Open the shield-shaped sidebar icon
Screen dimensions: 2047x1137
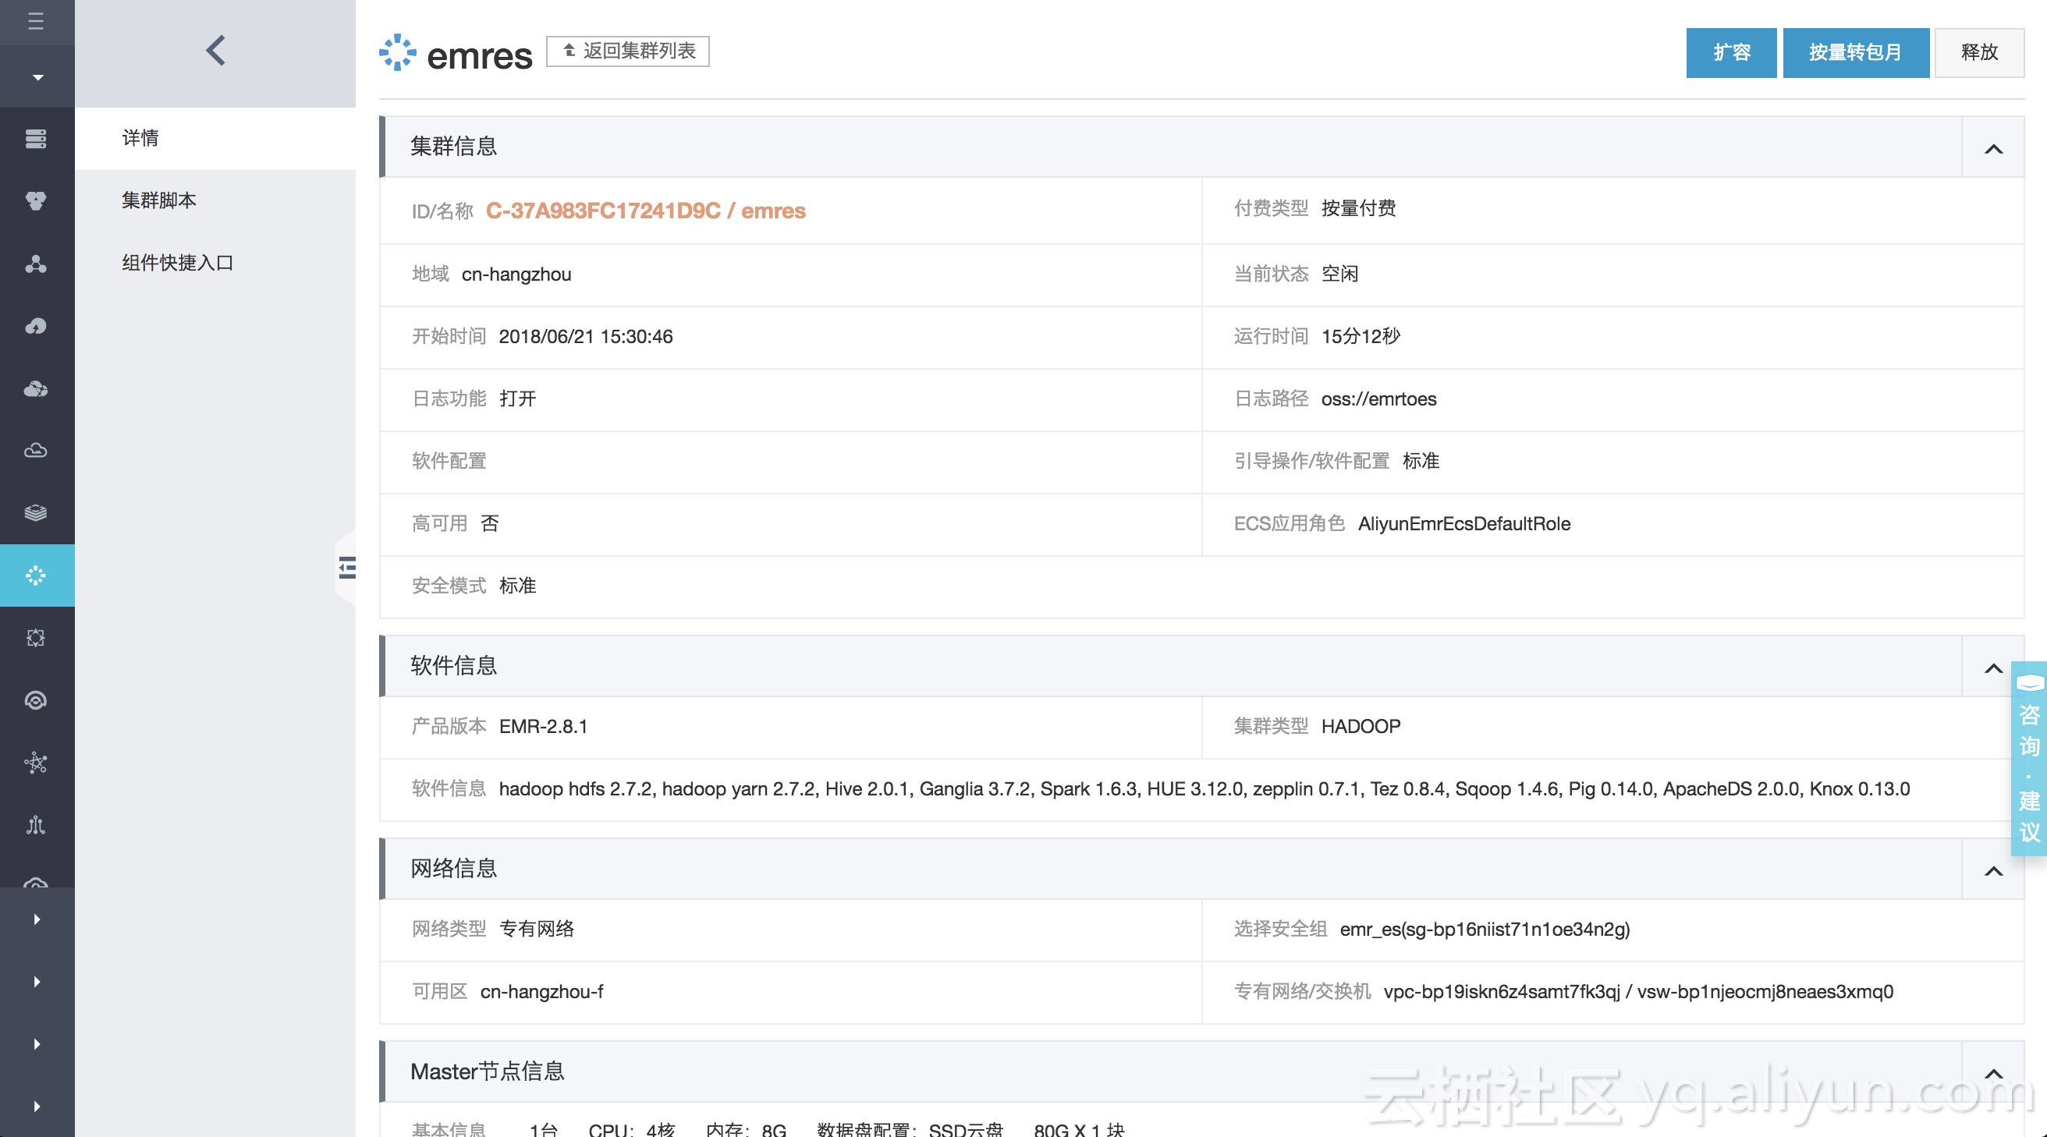(x=36, y=201)
